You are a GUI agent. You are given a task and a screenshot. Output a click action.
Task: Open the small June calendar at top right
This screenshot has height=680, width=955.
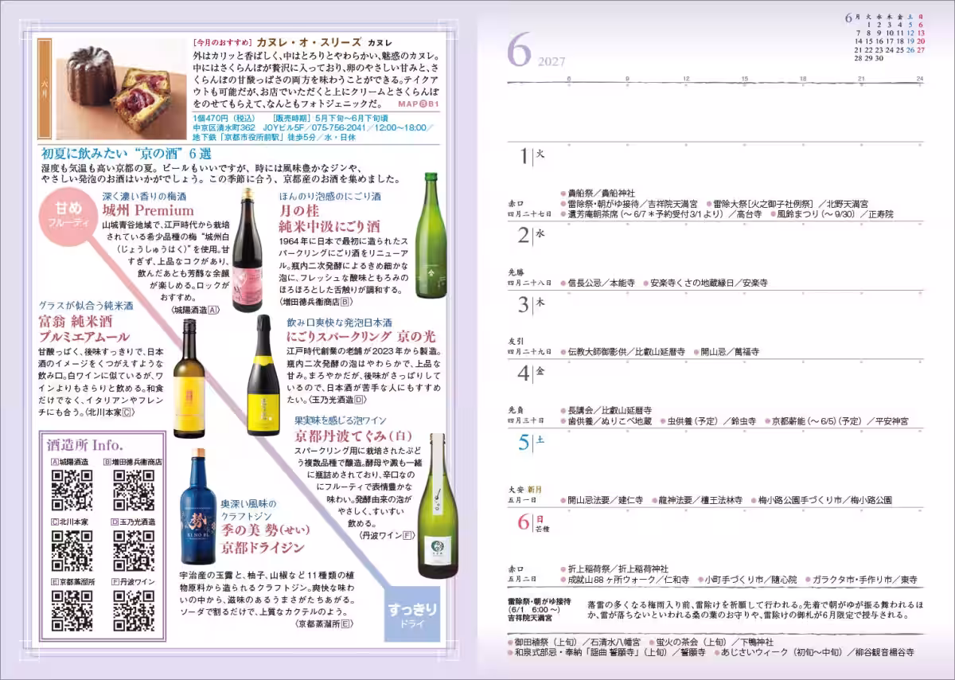click(889, 37)
